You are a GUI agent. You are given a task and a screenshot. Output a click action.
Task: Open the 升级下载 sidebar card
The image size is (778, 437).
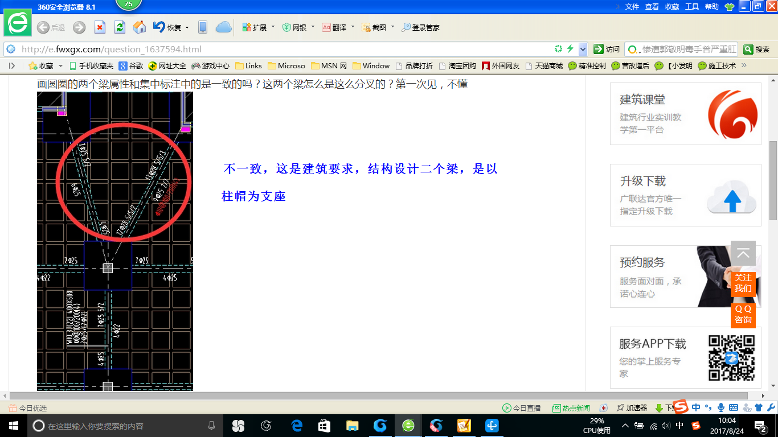pos(686,195)
